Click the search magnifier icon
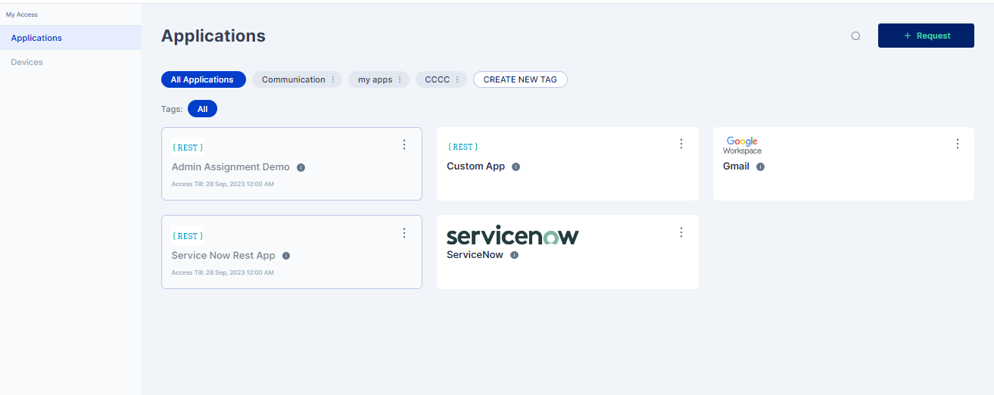The image size is (994, 395). 855,36
